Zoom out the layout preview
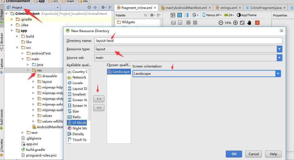This screenshot has width=294, height=160. pos(221,23)
